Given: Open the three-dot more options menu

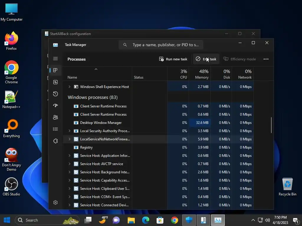Looking at the screenshot, I should pyautogui.click(x=266, y=59).
